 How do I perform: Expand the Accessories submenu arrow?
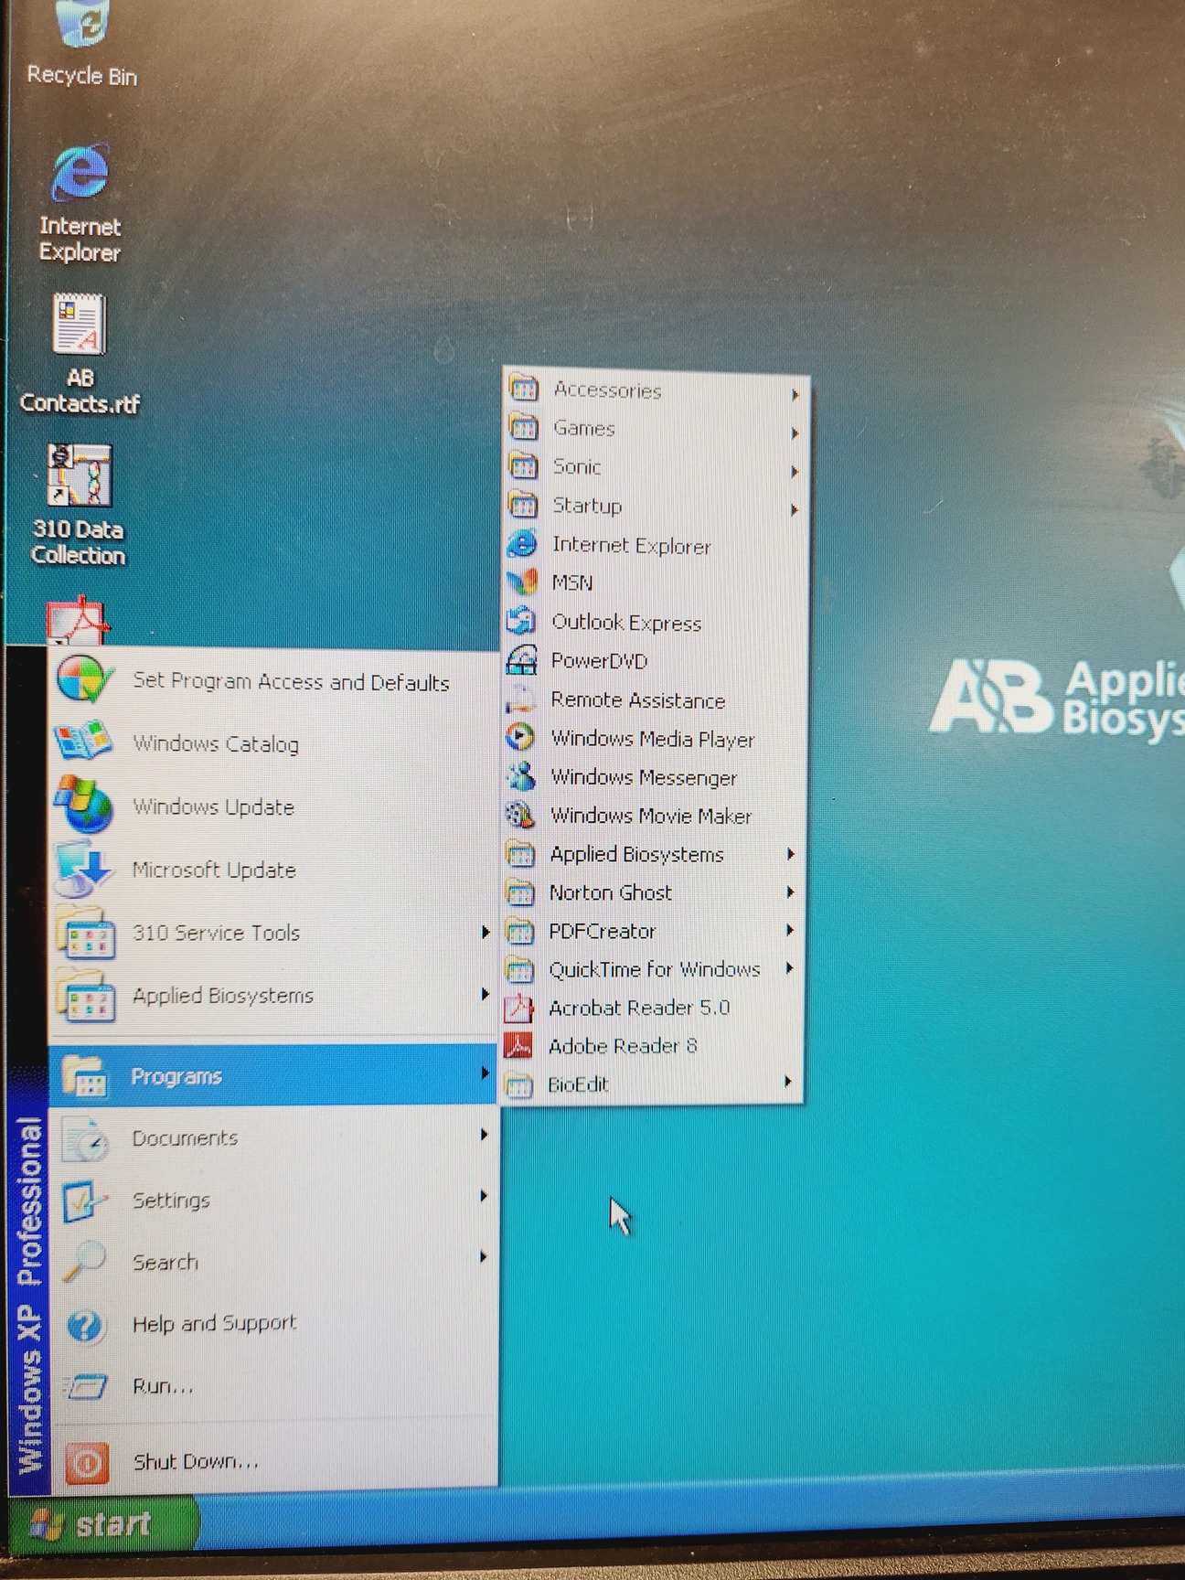pos(795,395)
